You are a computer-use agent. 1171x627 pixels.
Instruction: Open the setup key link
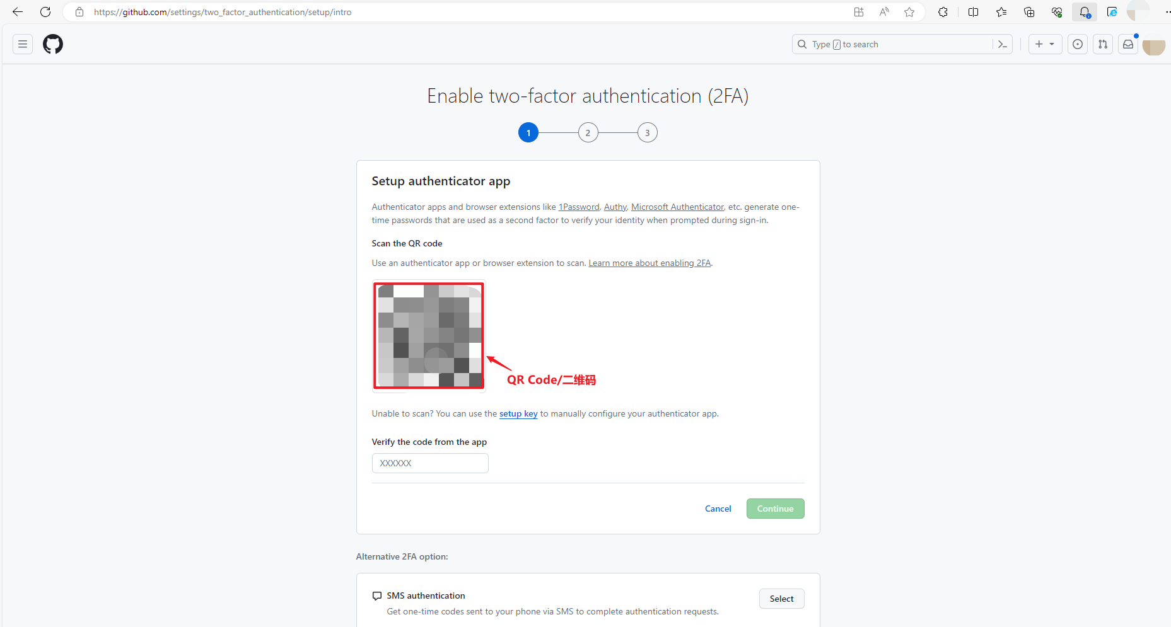click(518, 413)
